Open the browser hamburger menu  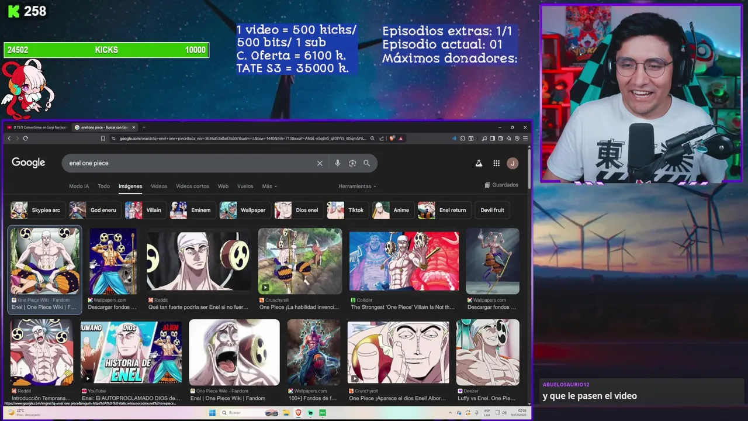tap(525, 139)
